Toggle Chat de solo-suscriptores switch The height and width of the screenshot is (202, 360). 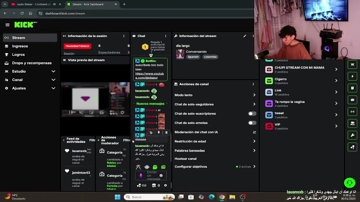coord(252,114)
